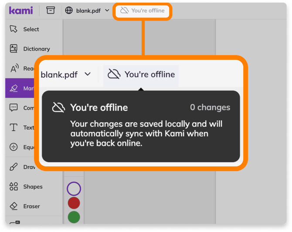
Task: Open the Shapes tool icon
Action: 14,186
